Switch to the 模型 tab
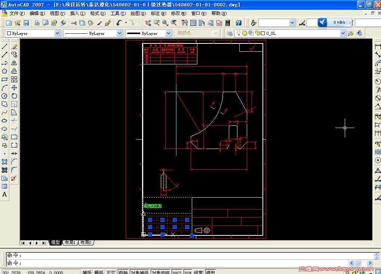The height and width of the screenshot is (274, 381). point(55,243)
